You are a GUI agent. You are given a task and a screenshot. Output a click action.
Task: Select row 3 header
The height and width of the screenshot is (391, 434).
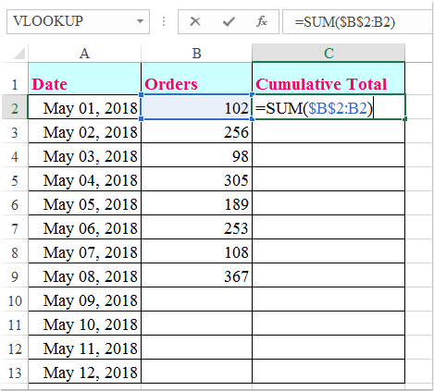click(15, 131)
